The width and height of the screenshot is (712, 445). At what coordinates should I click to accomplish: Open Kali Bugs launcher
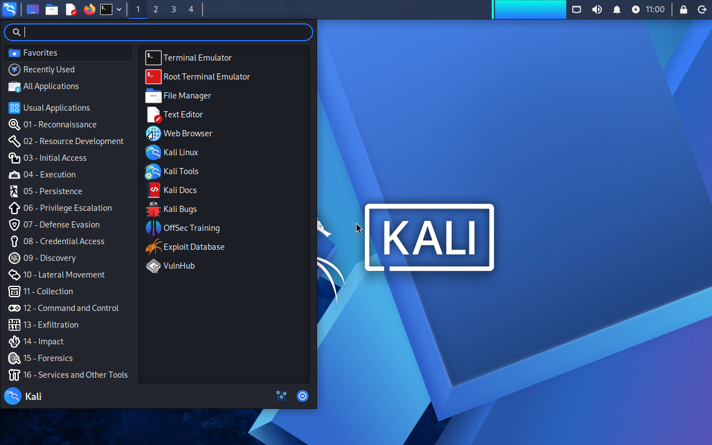click(179, 209)
